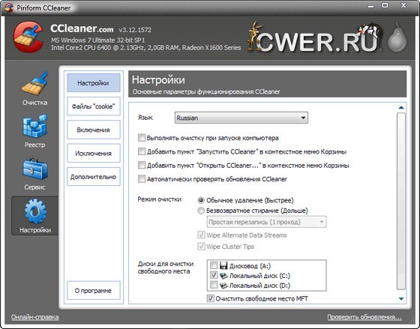Image resolution: width=420 pixels, height=329 pixels.
Task: Close the CCleaner window
Action: (x=403, y=5)
